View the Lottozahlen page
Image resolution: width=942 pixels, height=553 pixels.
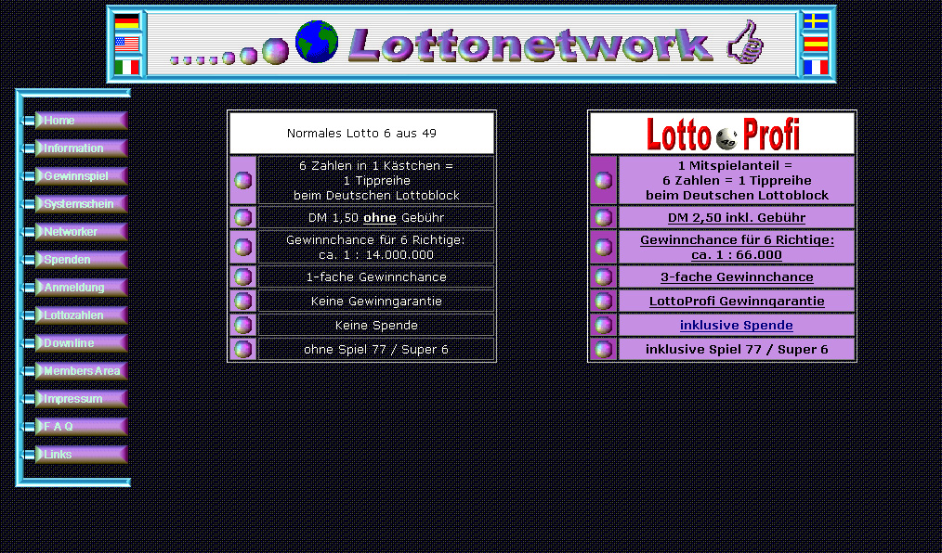[81, 315]
